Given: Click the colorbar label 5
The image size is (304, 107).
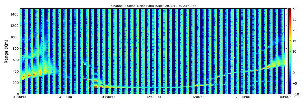Looking at the screenshot, I should (x=294, y=62).
